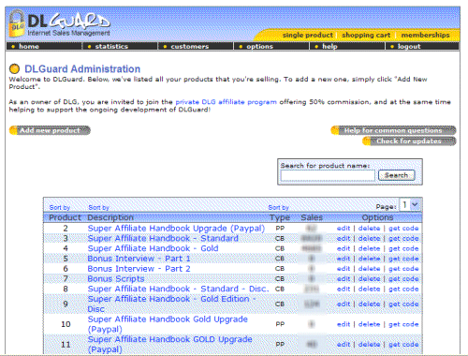This screenshot has width=468, height=356.
Task: Edit product 2
Action: [x=344, y=229]
